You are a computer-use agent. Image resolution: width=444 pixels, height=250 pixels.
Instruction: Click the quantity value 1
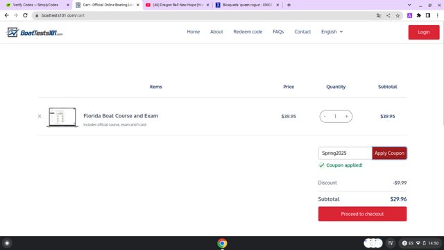point(335,116)
